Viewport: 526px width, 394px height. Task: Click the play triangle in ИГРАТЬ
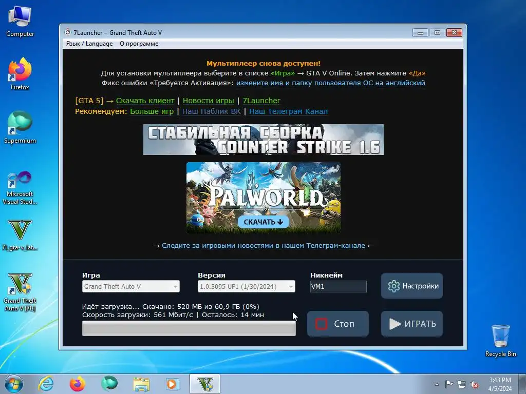point(395,324)
